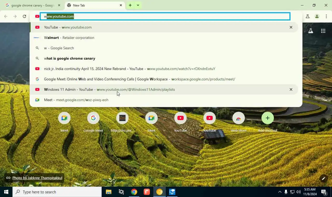The width and height of the screenshot is (332, 197).
Task: Open volume icon in system tray
Action: point(299,192)
